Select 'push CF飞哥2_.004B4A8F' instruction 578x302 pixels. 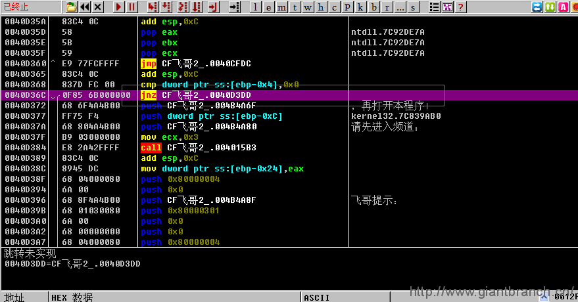[x=199, y=200]
